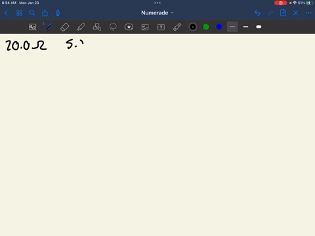Image resolution: width=315 pixels, height=236 pixels.
Task: Choose the blue pen color
Action: click(219, 27)
